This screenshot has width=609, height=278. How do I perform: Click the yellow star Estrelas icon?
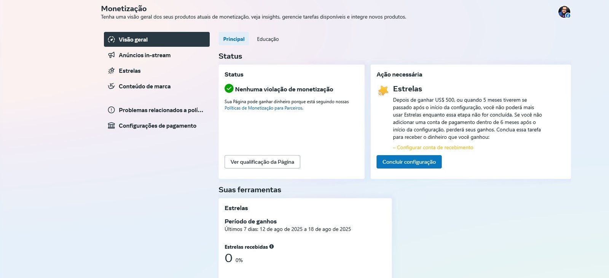(383, 91)
